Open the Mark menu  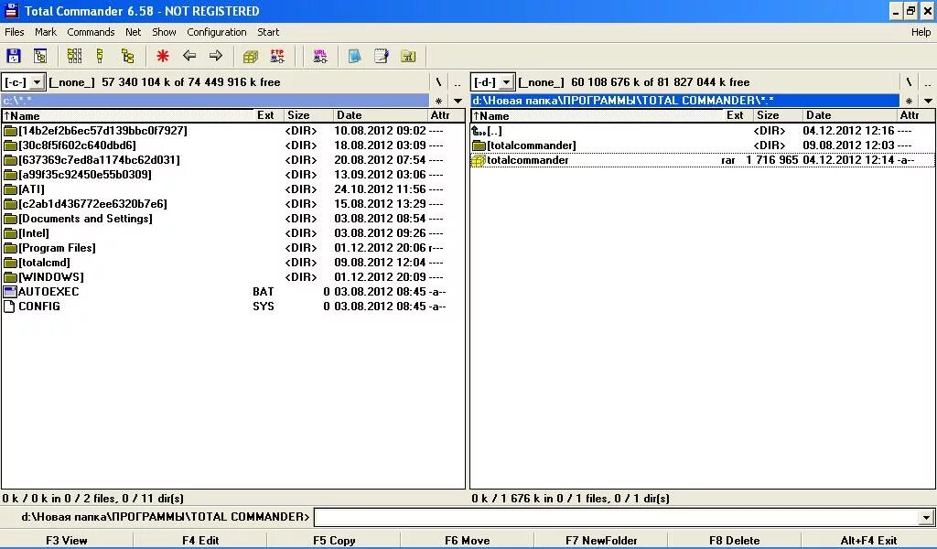tap(46, 32)
